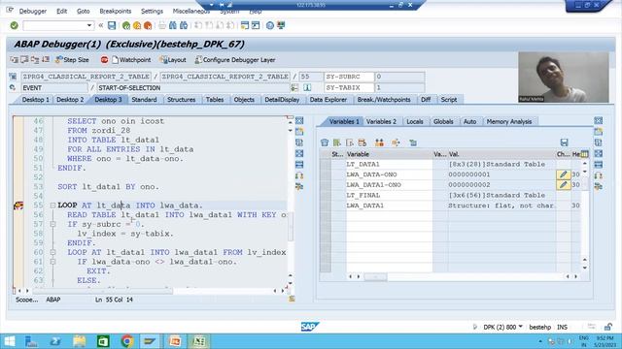Click the green Back navigation icon
Image resolution: width=622 pixels, height=349 pixels.
tap(126, 26)
